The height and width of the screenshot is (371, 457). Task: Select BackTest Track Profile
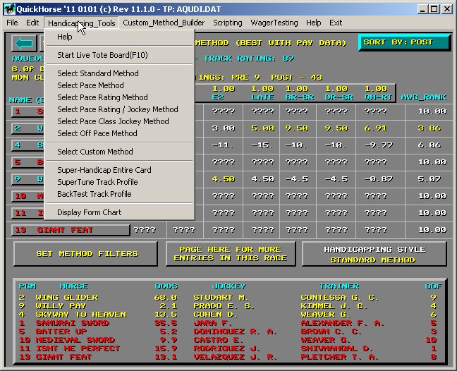coord(94,194)
